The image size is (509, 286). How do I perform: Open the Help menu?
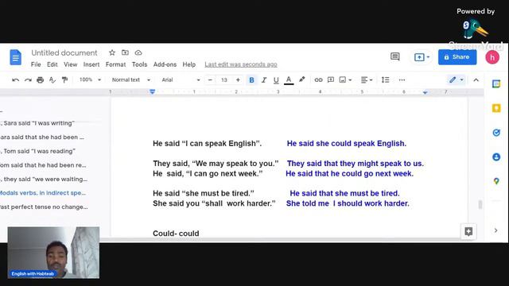(x=189, y=64)
